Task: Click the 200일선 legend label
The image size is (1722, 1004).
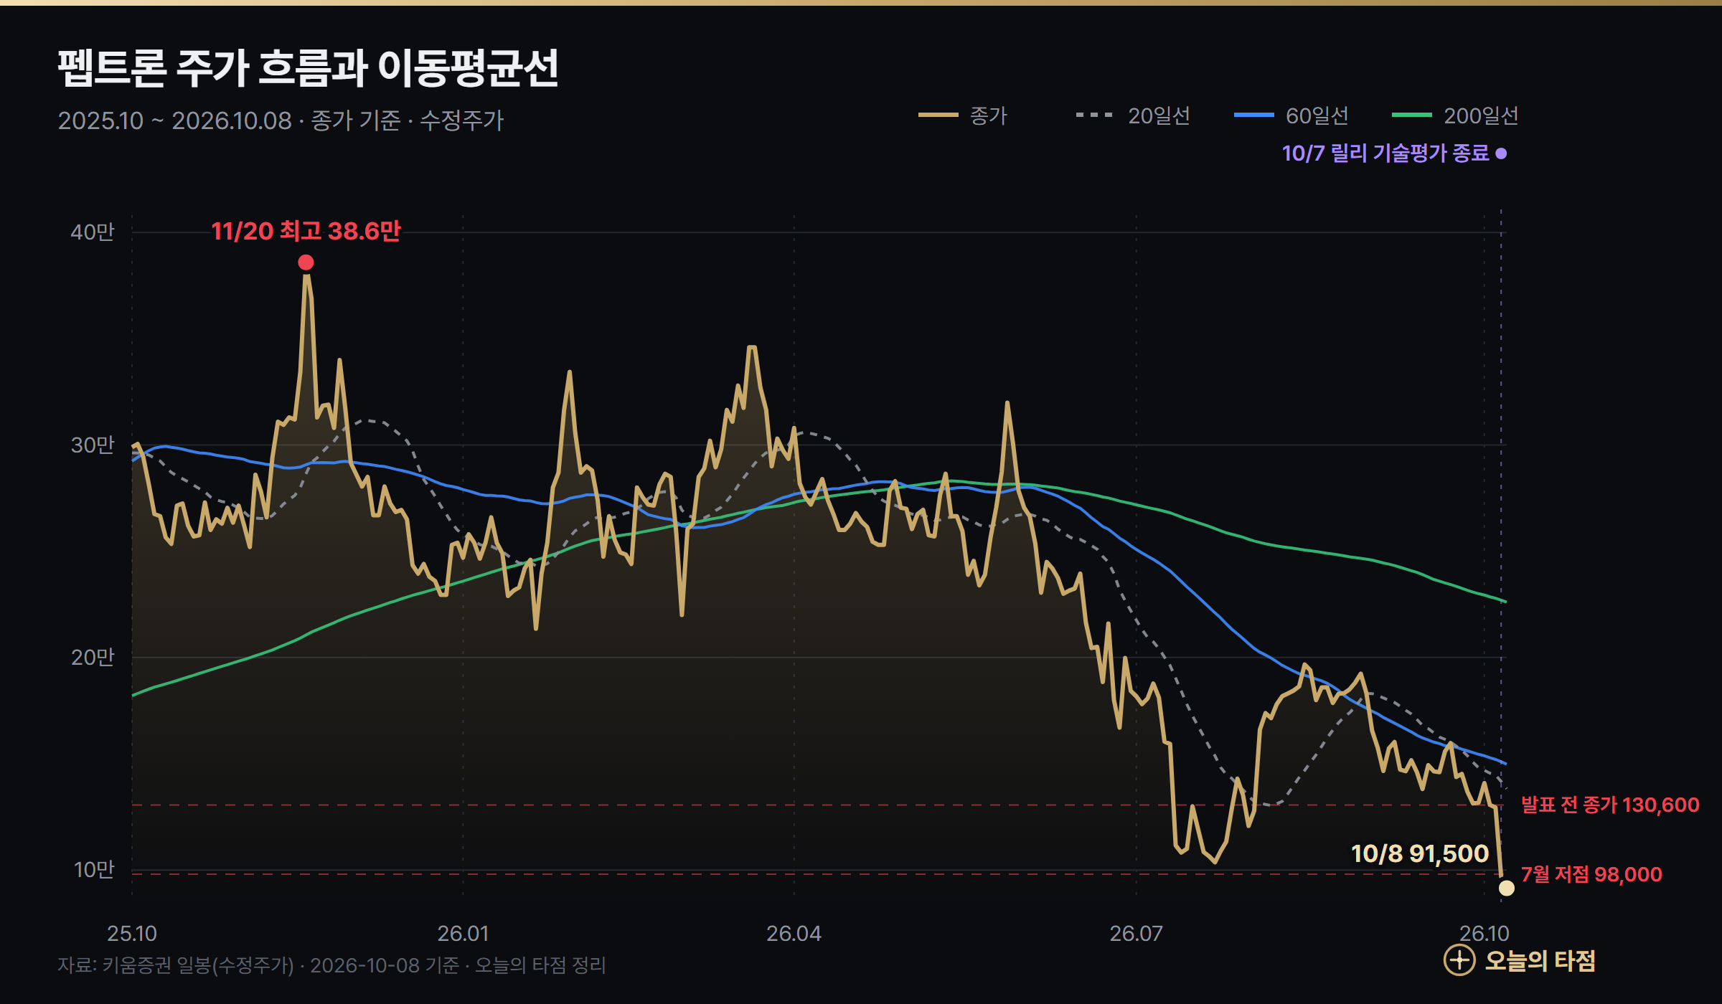Action: (1481, 115)
